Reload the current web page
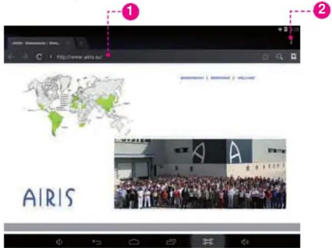 [x=39, y=57]
